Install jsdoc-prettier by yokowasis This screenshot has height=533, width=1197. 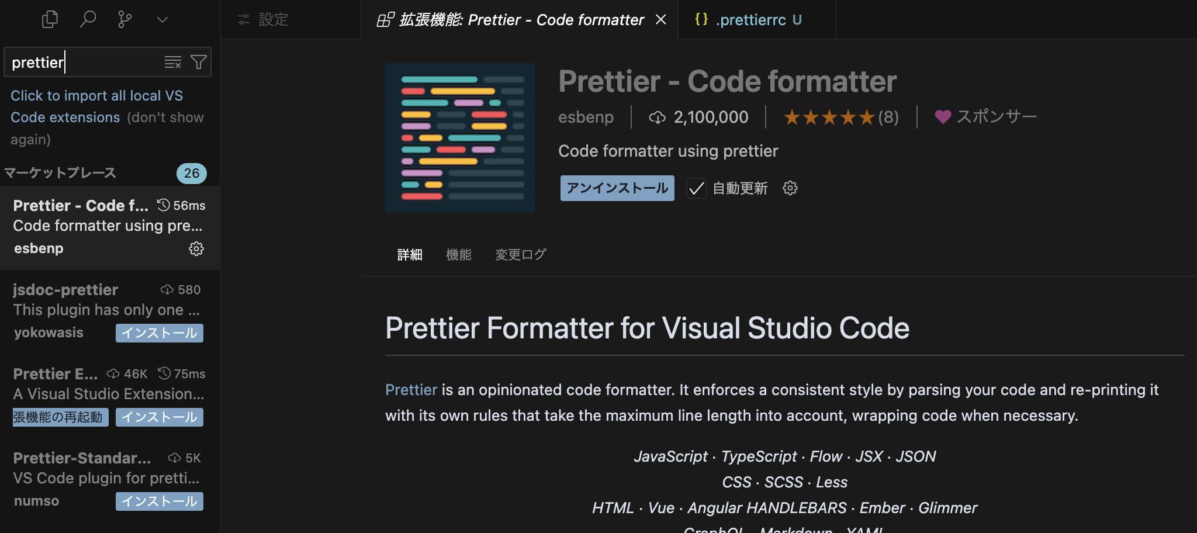point(160,333)
